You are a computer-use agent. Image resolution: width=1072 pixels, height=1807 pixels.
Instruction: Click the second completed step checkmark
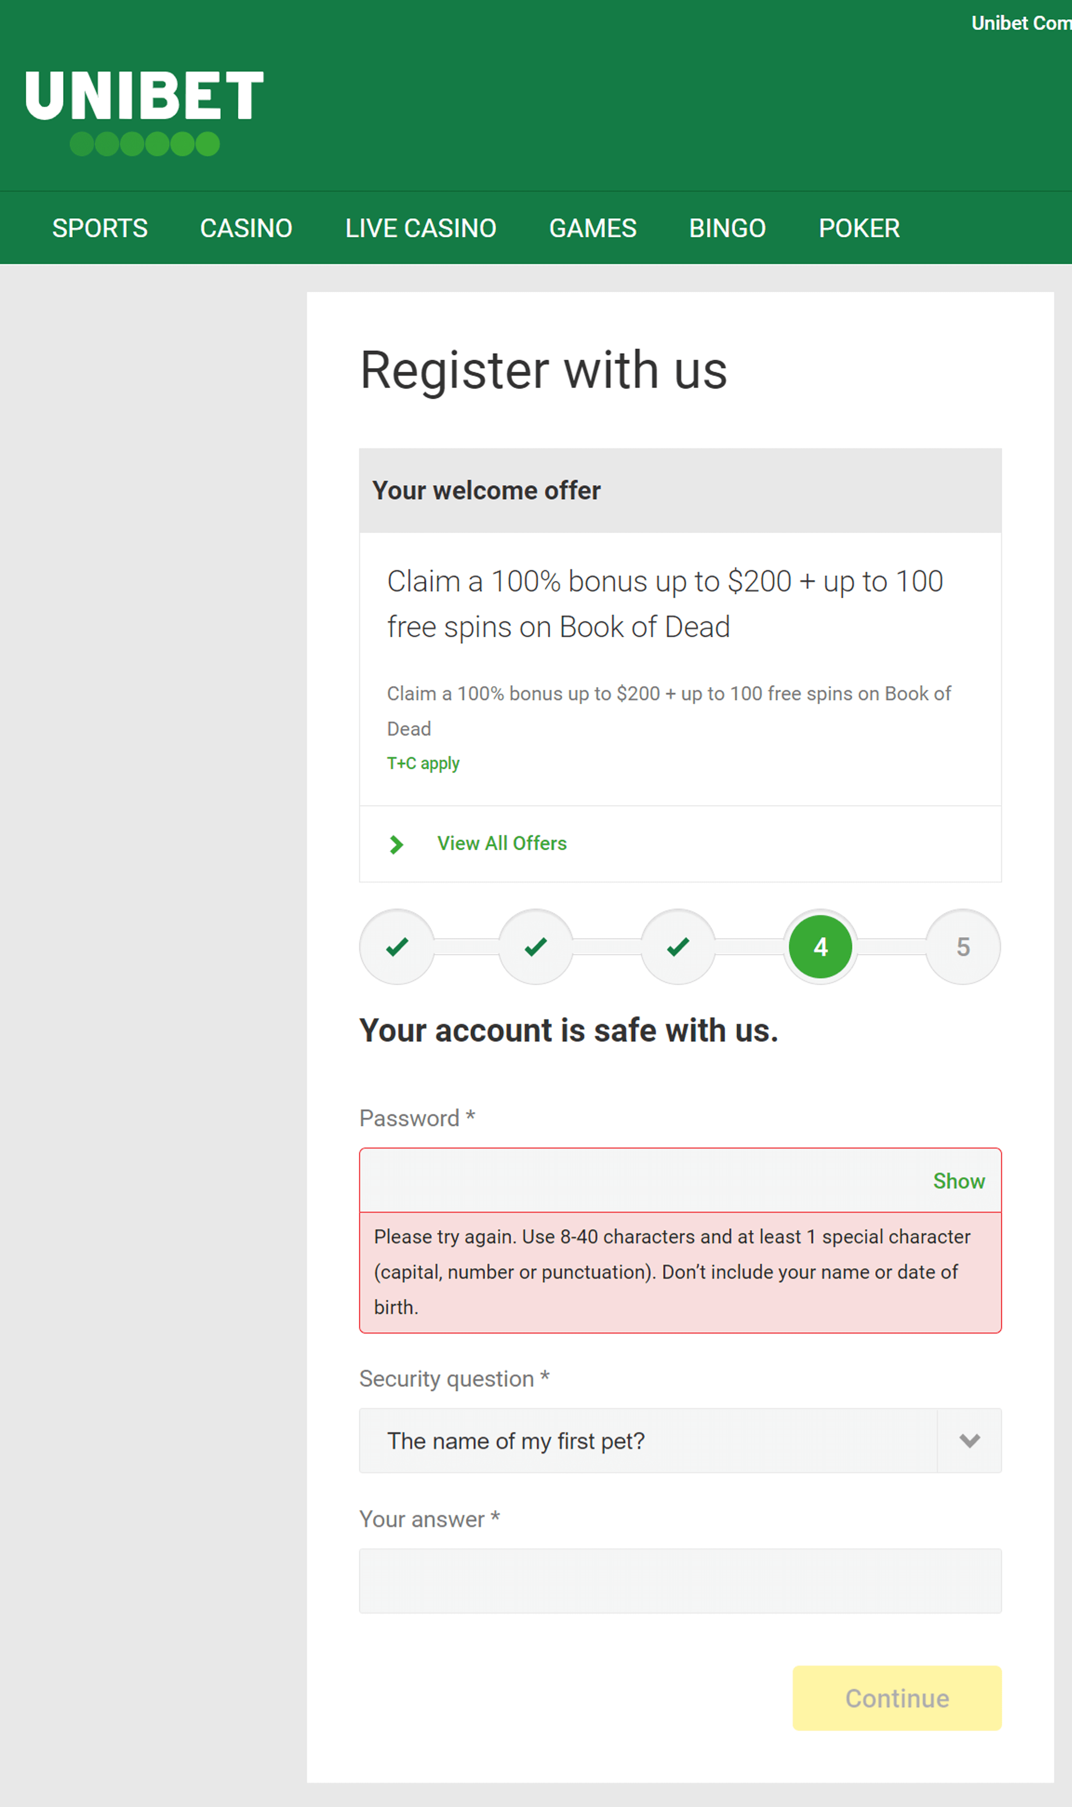point(536,947)
